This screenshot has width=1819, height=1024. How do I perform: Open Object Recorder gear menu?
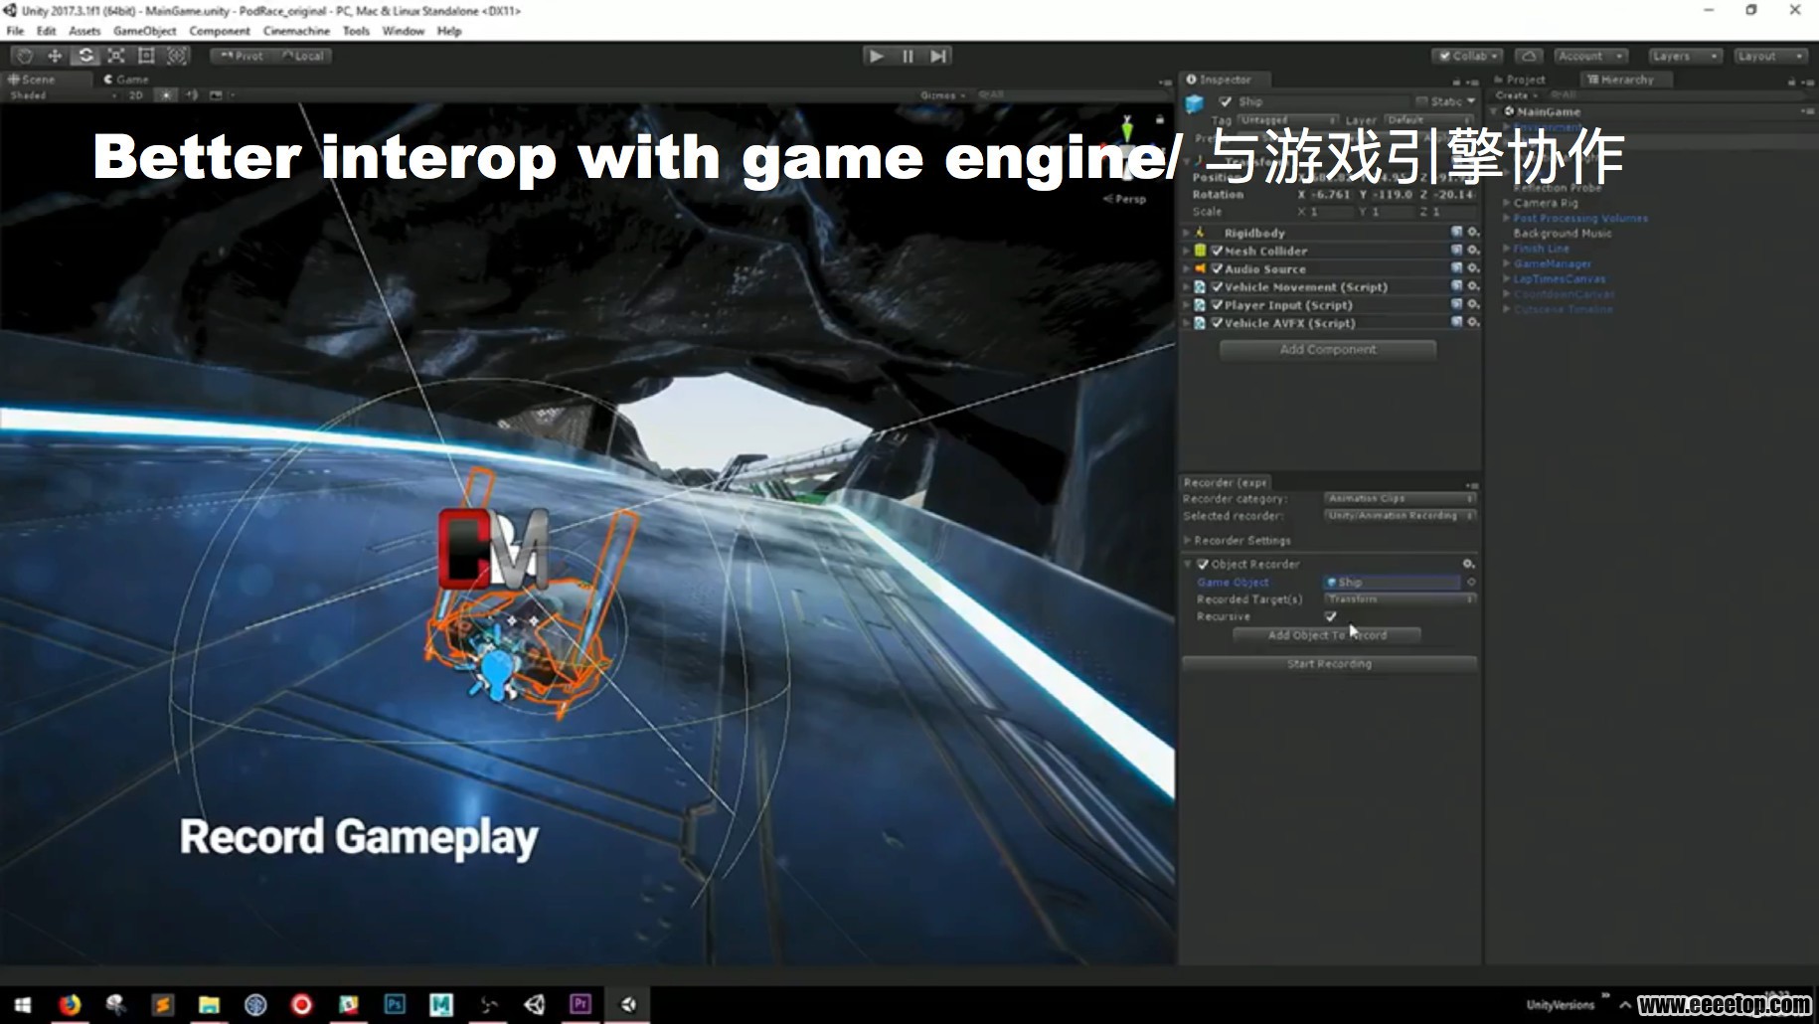pyautogui.click(x=1468, y=564)
